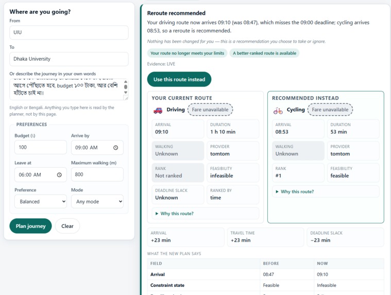This screenshot has width=391, height=295.
Task: Click the Reroute recommended heading
Action: coord(176,13)
